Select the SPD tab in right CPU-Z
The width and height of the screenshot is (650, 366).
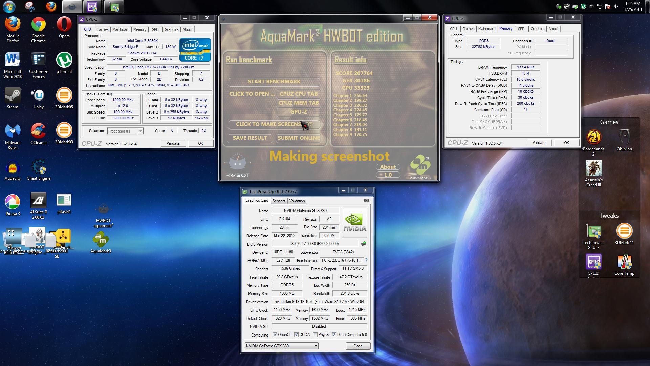[521, 29]
